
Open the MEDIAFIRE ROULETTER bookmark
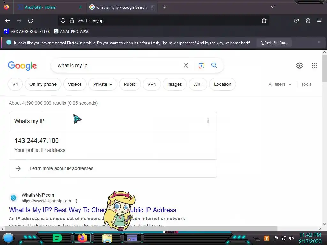click(27, 32)
